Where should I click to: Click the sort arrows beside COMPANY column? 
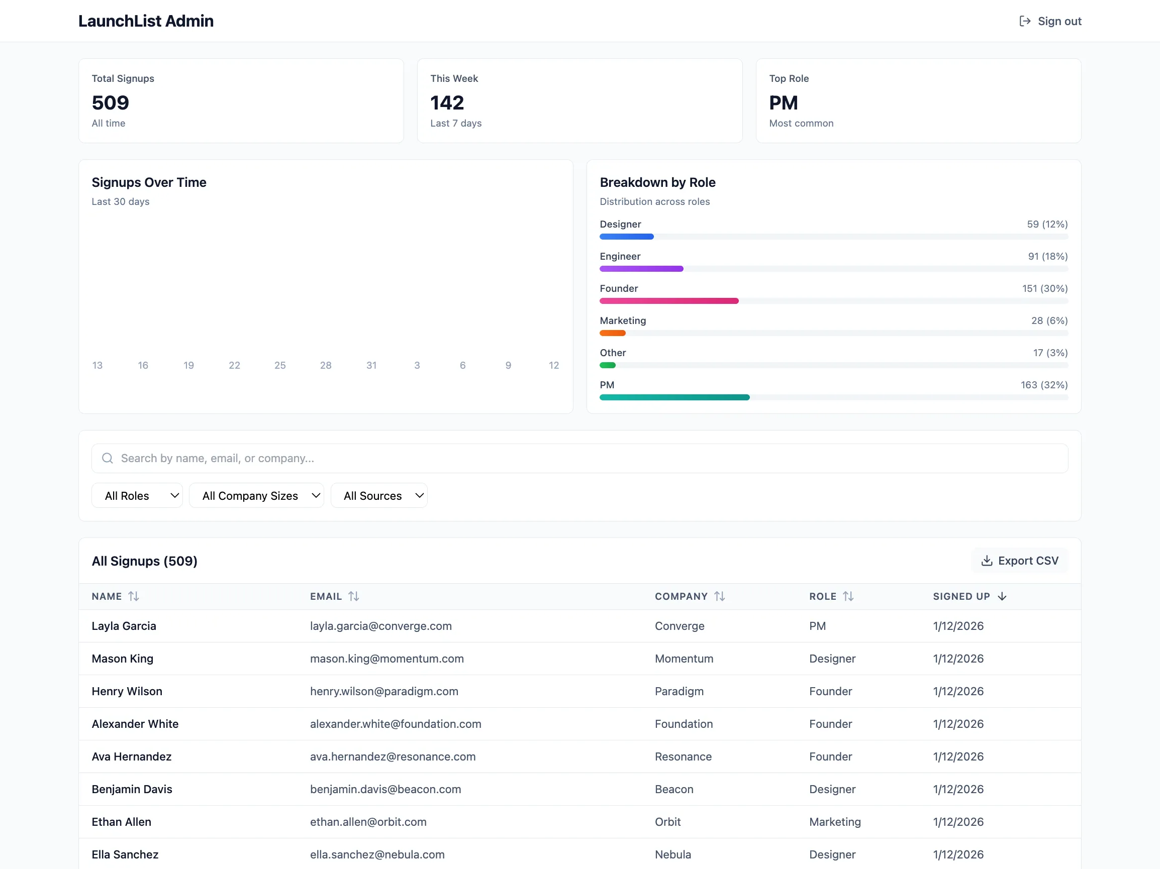point(721,596)
